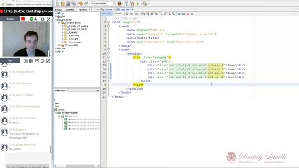Click the webcam video thumbnail
Screen dimensions: 299x168
(26, 39)
